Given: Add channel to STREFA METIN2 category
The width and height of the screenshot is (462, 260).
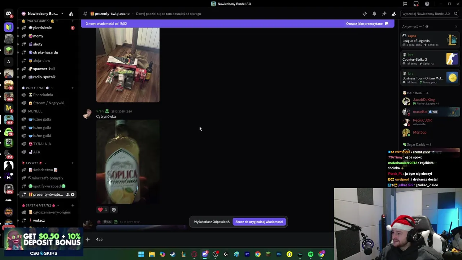Looking at the screenshot, I should (x=73, y=205).
